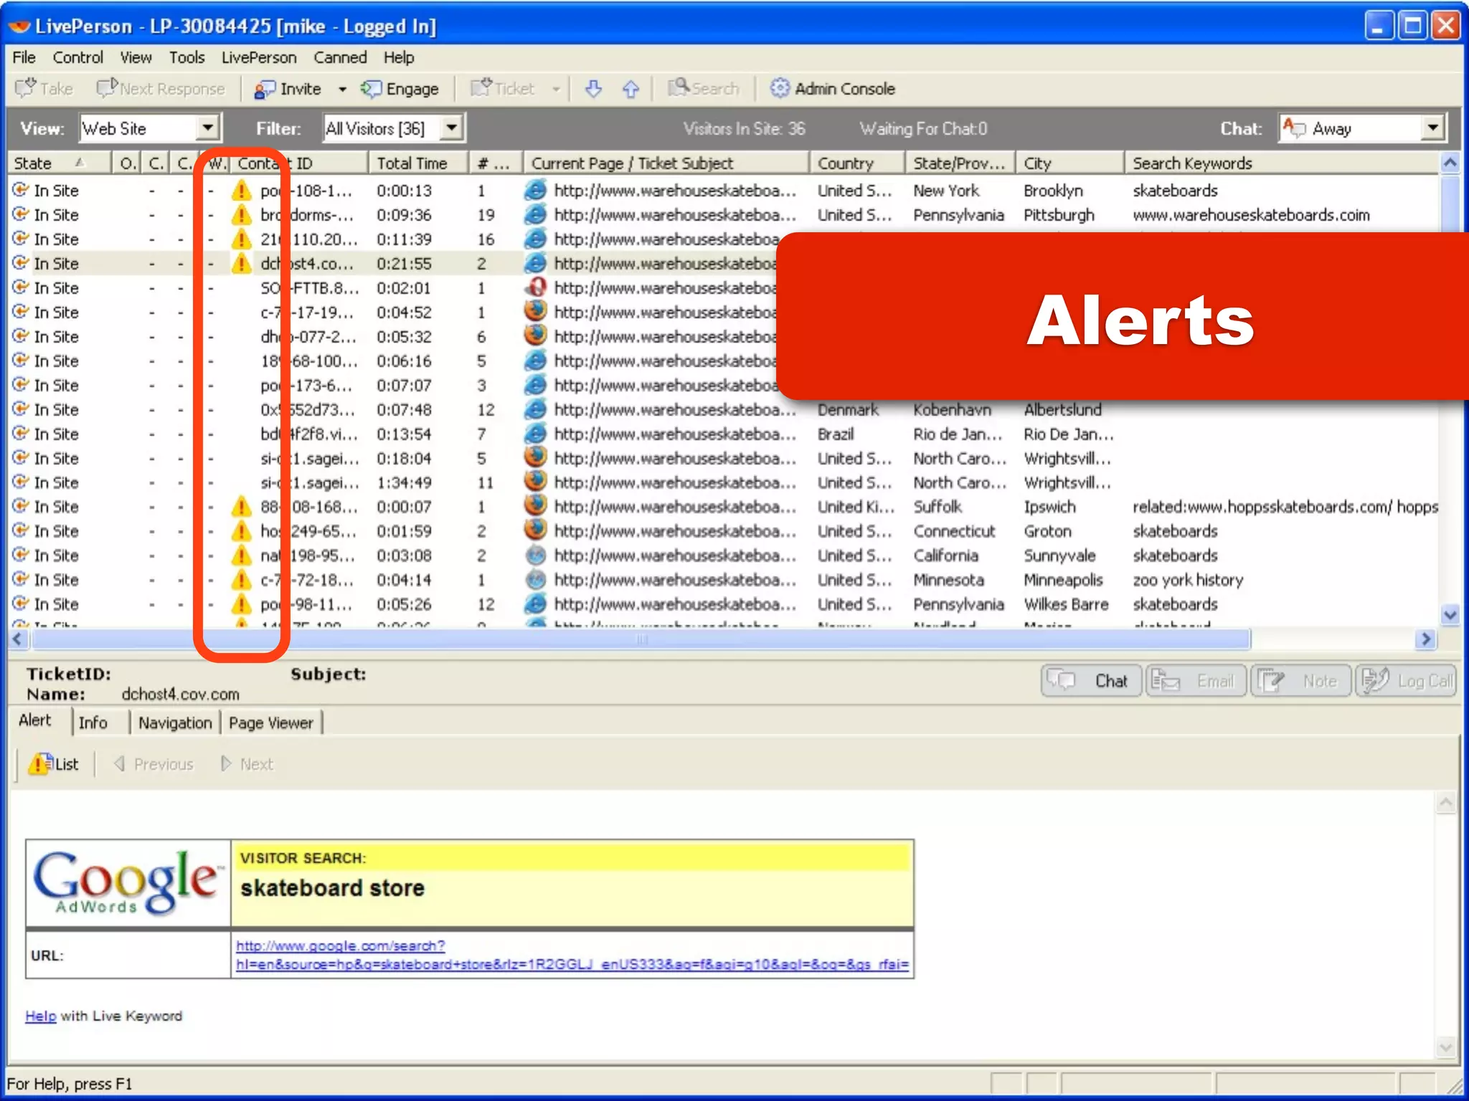Screen dimensions: 1469x1101
Task: Open the Invite dropdown arrow
Action: pyautogui.click(x=342, y=90)
